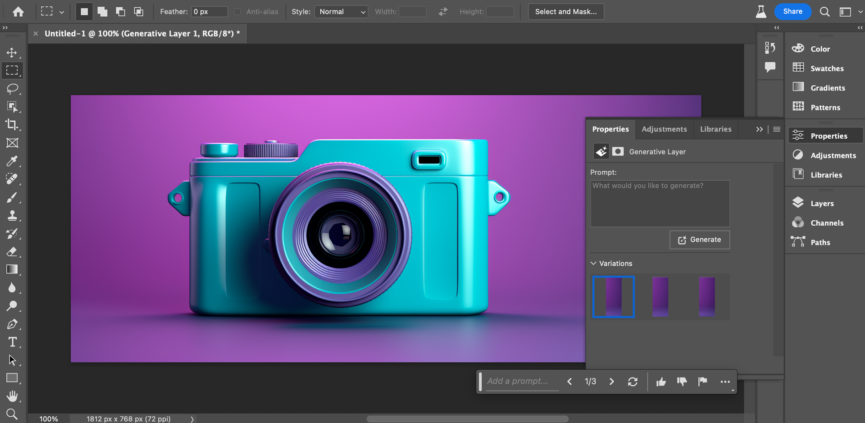Image resolution: width=865 pixels, height=423 pixels.
Task: Regenerate variations with the refresh icon
Action: (633, 382)
